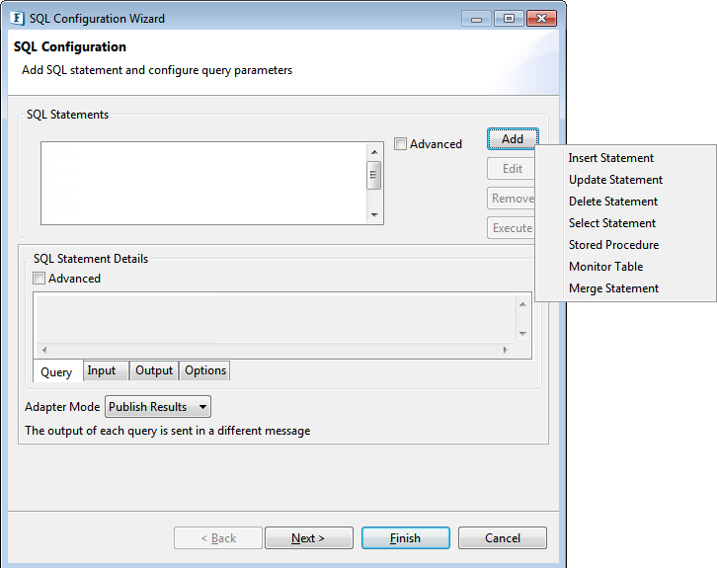Pick Delete Statement from the popup menu
This screenshot has height=568, width=717.
(612, 202)
